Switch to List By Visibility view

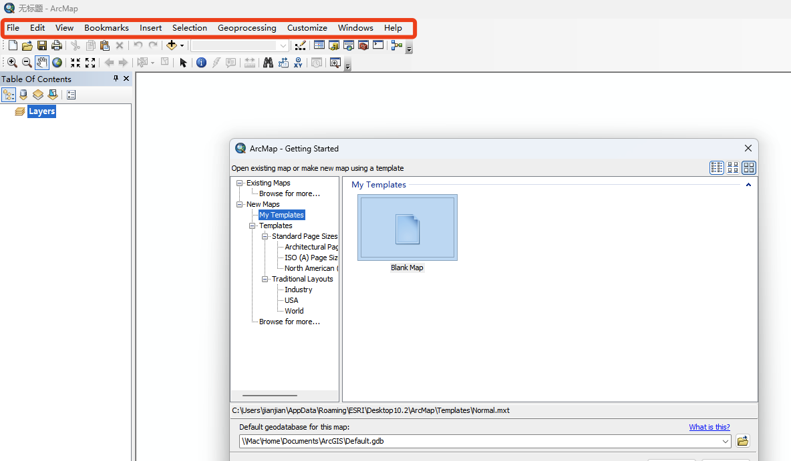click(x=38, y=95)
